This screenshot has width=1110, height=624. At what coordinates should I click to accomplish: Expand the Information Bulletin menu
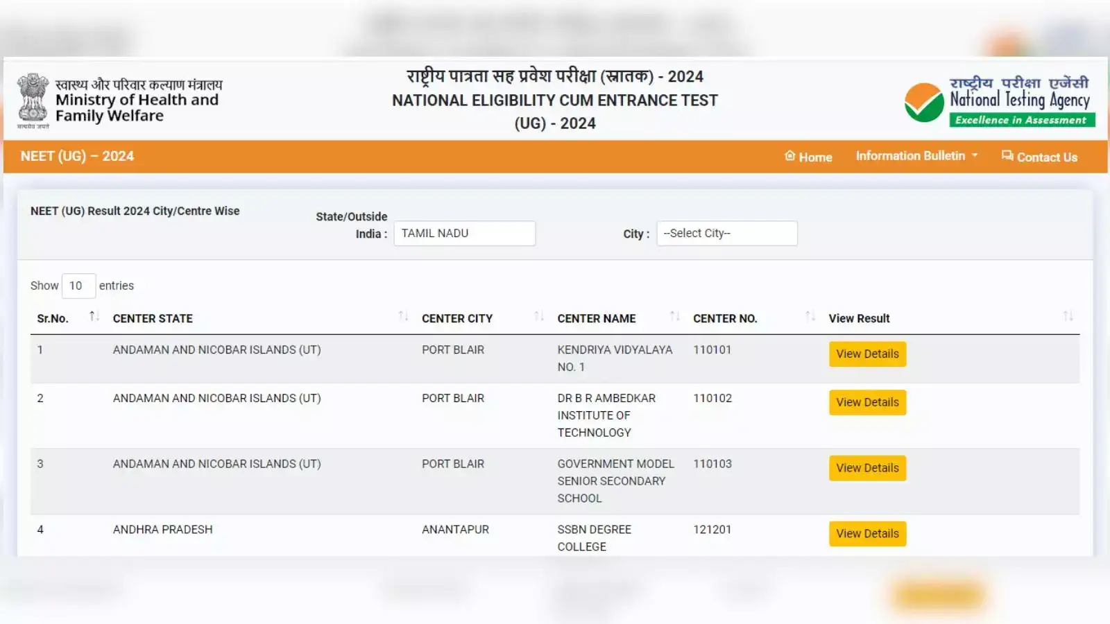point(916,156)
